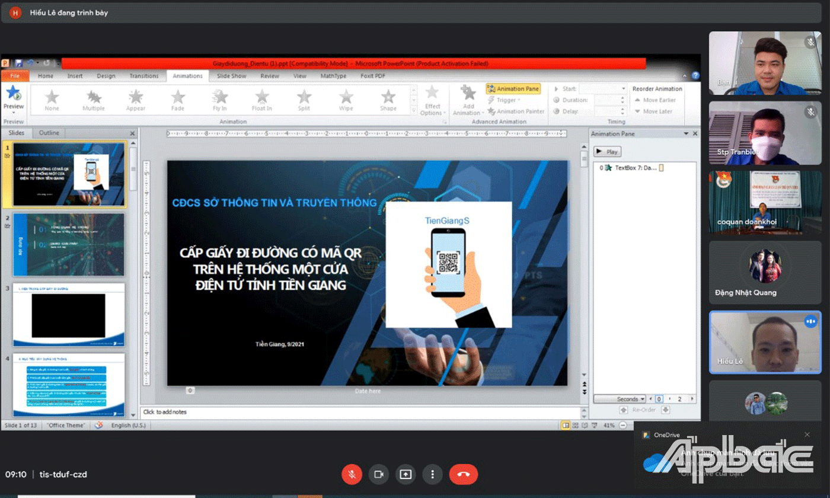Choose the Appear animation effect
The height and width of the screenshot is (498, 830).
(x=136, y=100)
